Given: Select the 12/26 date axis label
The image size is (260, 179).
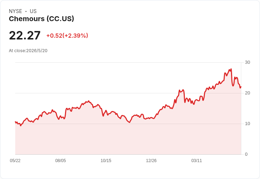Looking at the screenshot, I should [151, 161].
